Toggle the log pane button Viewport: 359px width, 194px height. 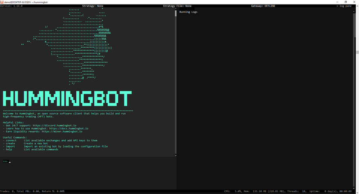tap(344, 6)
